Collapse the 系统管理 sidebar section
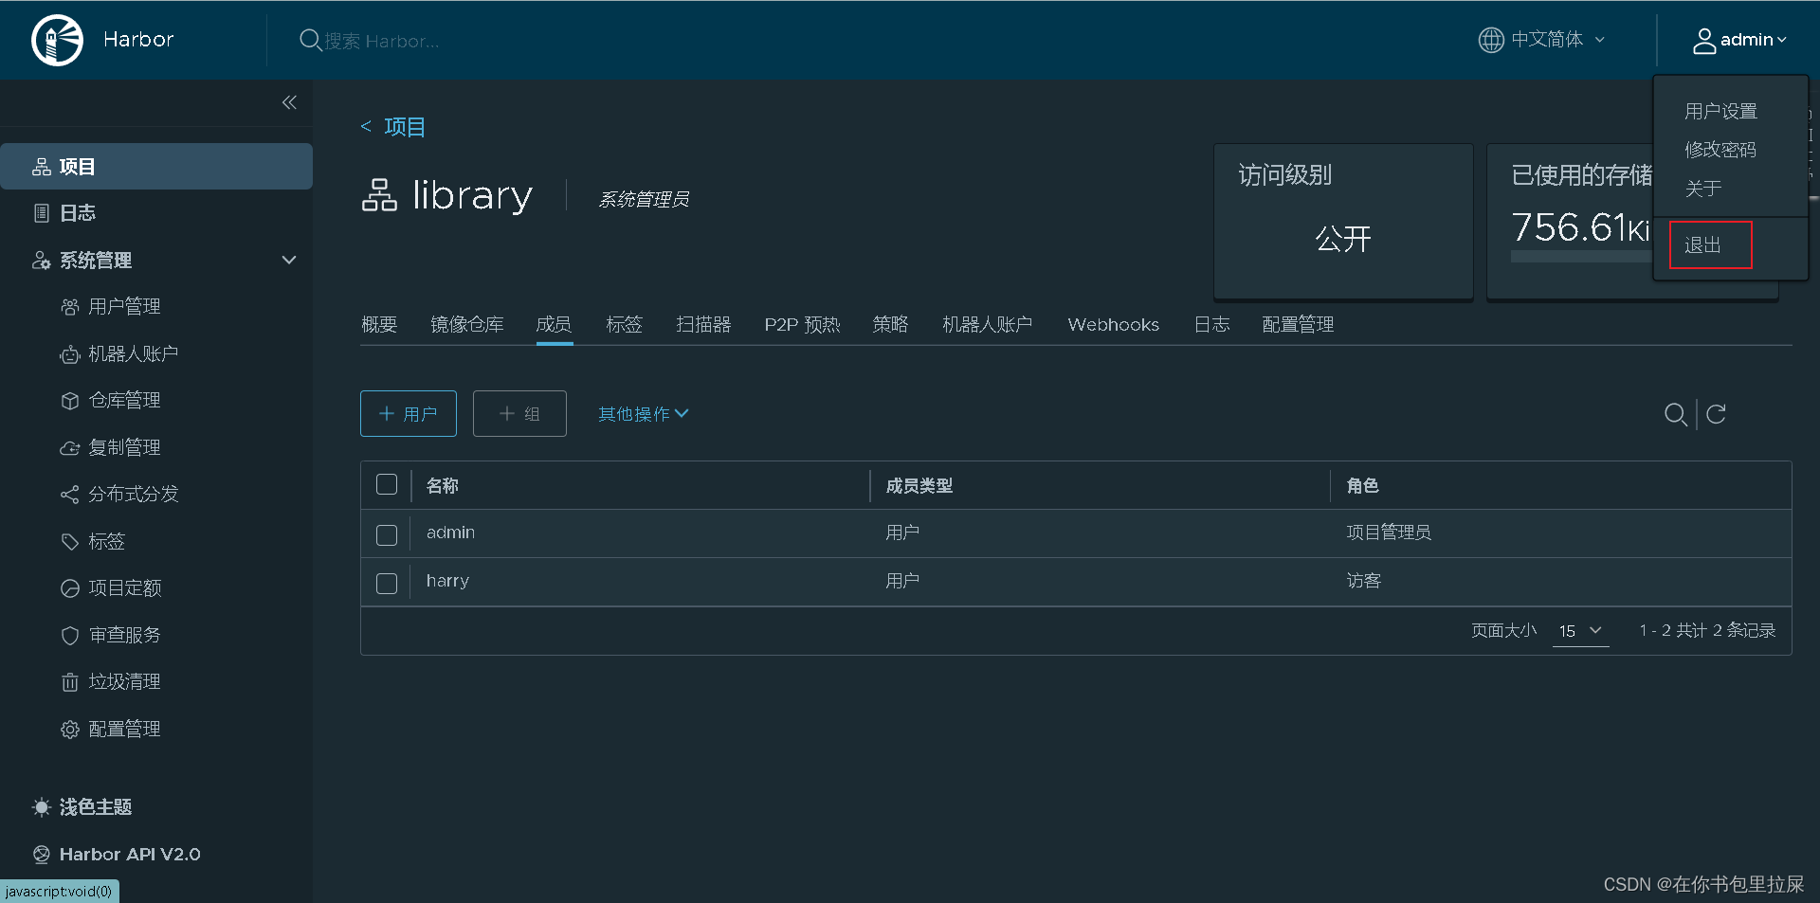1820x903 pixels. click(x=288, y=260)
